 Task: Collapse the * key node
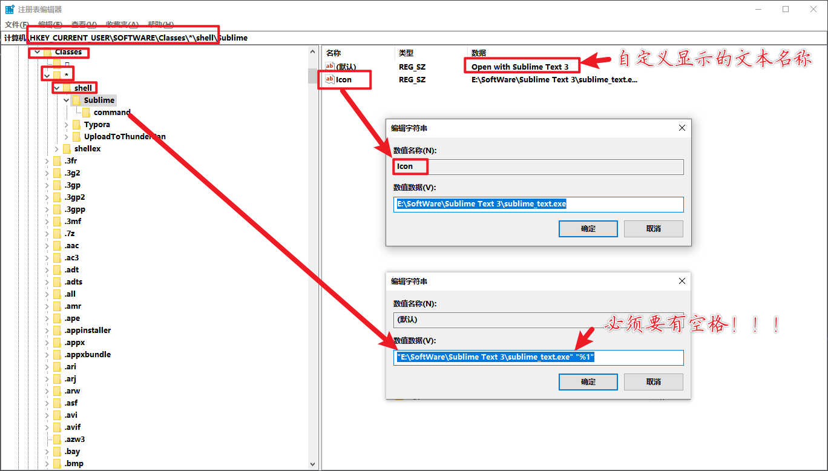click(x=47, y=76)
